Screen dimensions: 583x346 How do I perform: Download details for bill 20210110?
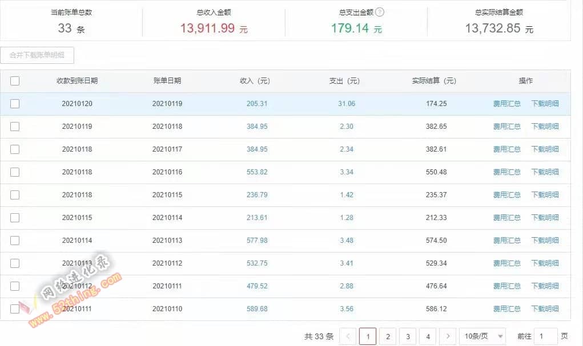[545, 309]
